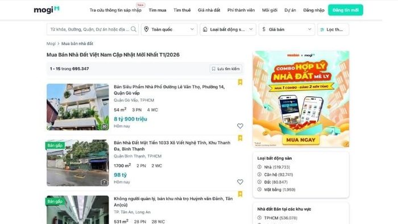This screenshot has height=224, width=398.
Task: Open the Tìm mua menu
Action: tap(157, 10)
